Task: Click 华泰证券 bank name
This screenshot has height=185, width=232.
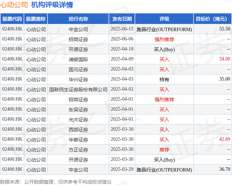Action: (x=78, y=140)
